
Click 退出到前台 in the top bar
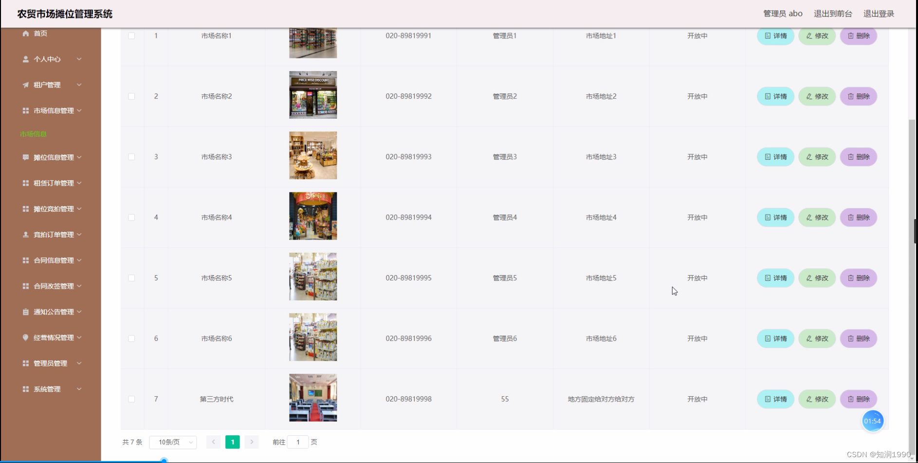click(x=833, y=14)
